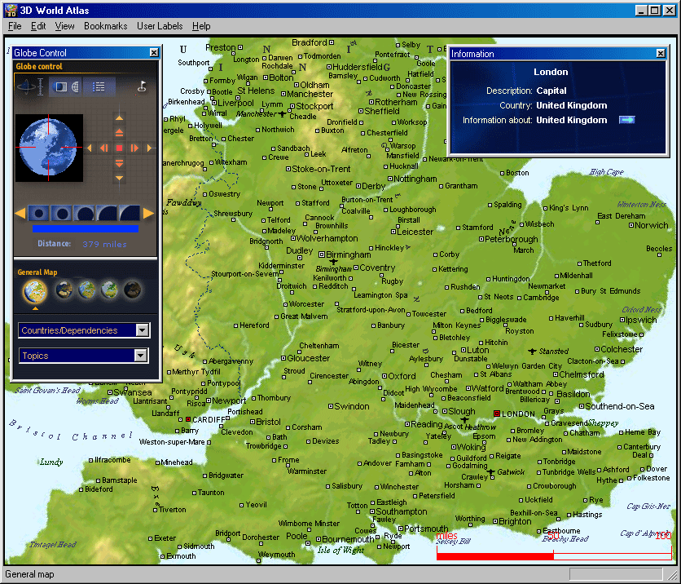Click the Heathrow airport plane symbol
Image resolution: width=681 pixels, height=584 pixels.
click(x=464, y=419)
